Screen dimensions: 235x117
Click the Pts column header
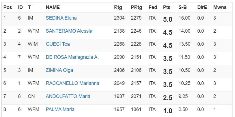[x=167, y=7]
